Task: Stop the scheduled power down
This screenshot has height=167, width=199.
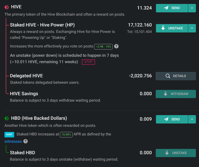Action: click(88, 62)
